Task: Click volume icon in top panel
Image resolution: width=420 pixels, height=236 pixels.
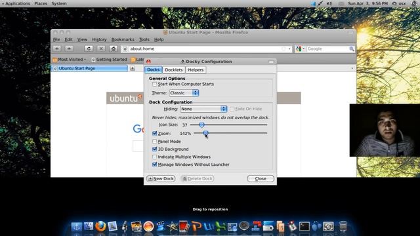Action: click(329, 3)
